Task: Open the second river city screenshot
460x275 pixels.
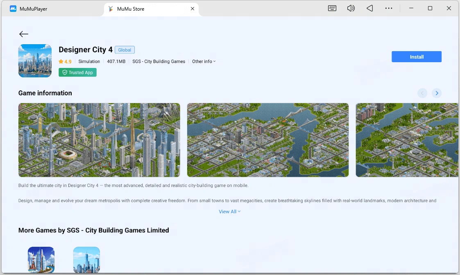Action: [x=268, y=140]
